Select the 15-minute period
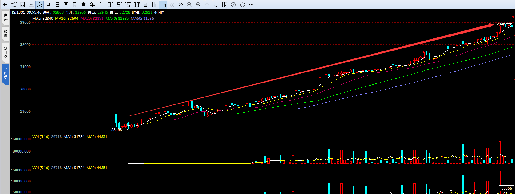 pos(128,5)
